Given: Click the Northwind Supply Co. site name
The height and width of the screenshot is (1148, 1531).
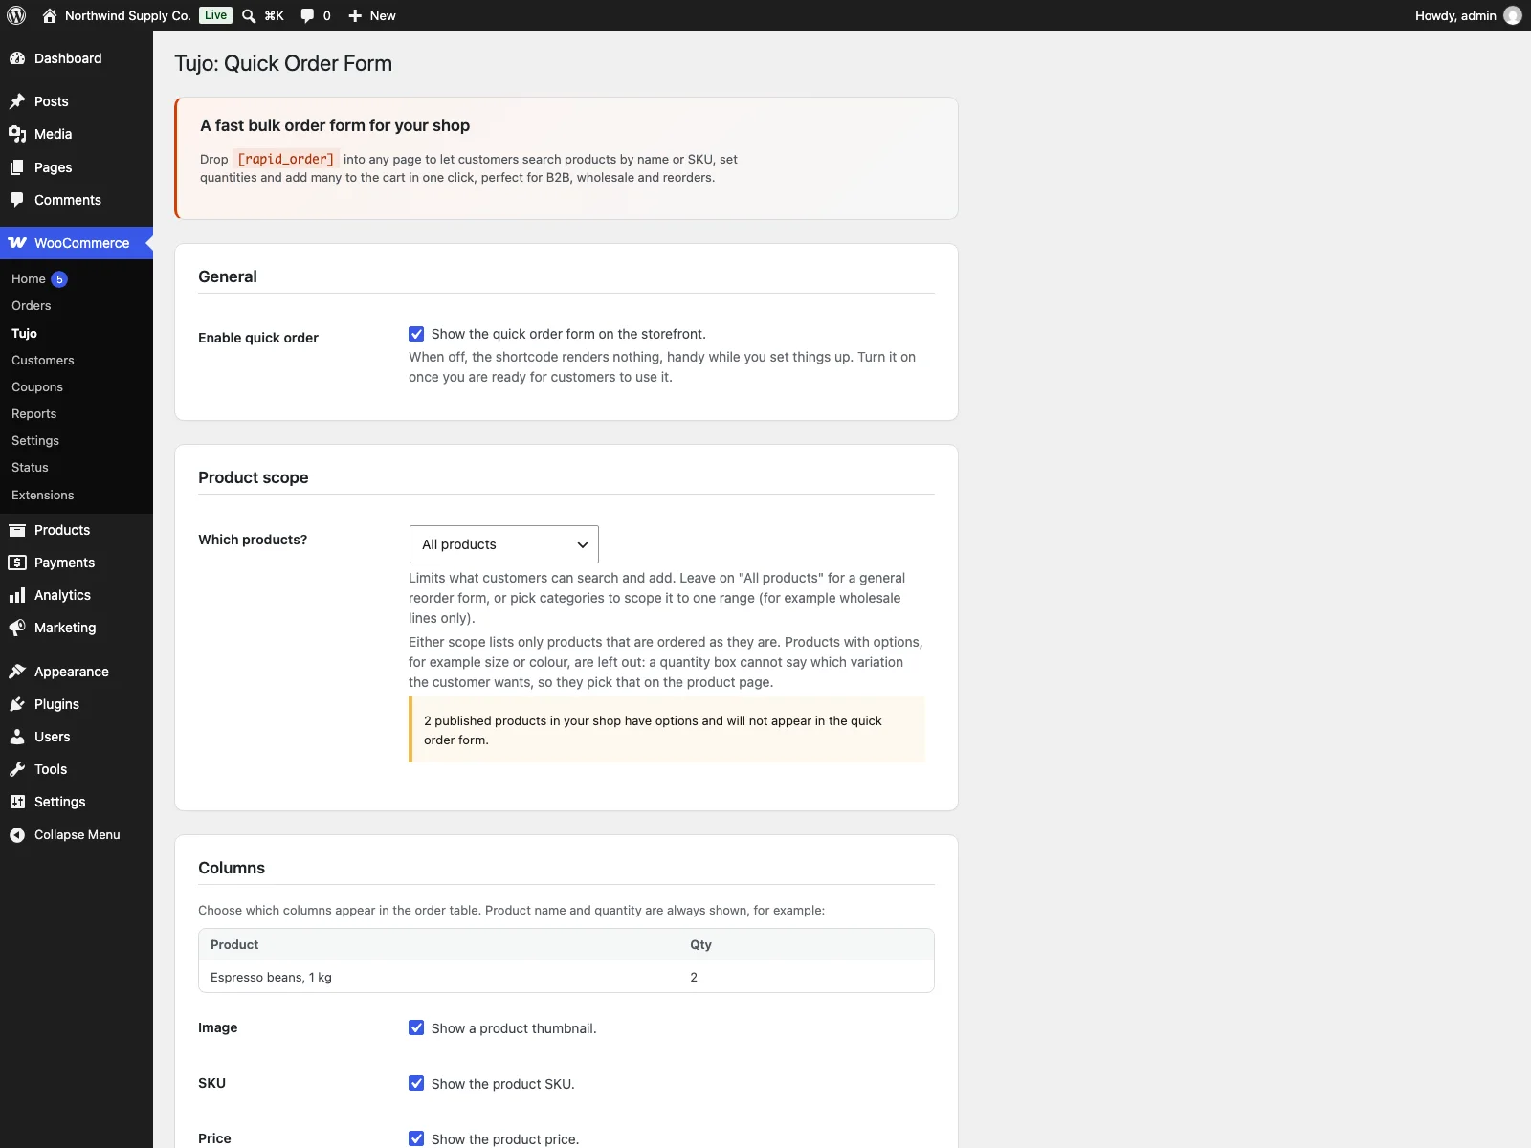Looking at the screenshot, I should (127, 15).
